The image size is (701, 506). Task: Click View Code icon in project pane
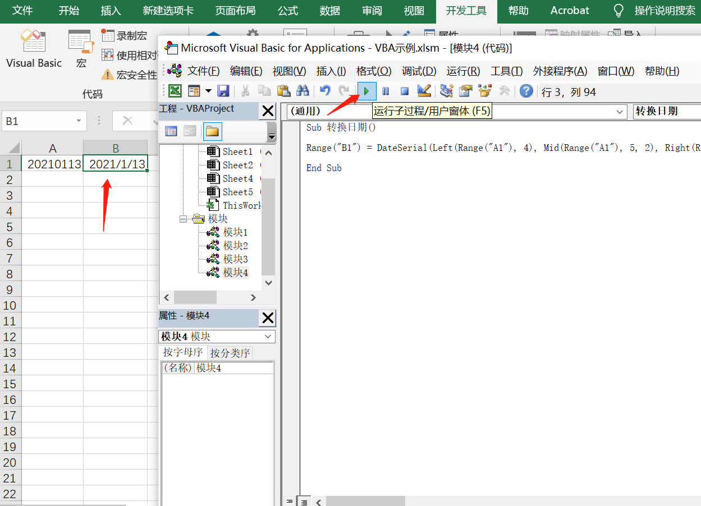coord(171,131)
